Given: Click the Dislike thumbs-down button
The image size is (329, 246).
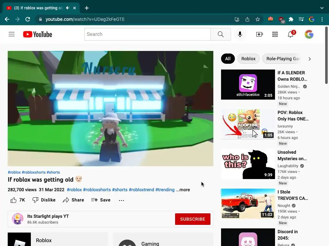Looking at the screenshot, I should pos(44,200).
